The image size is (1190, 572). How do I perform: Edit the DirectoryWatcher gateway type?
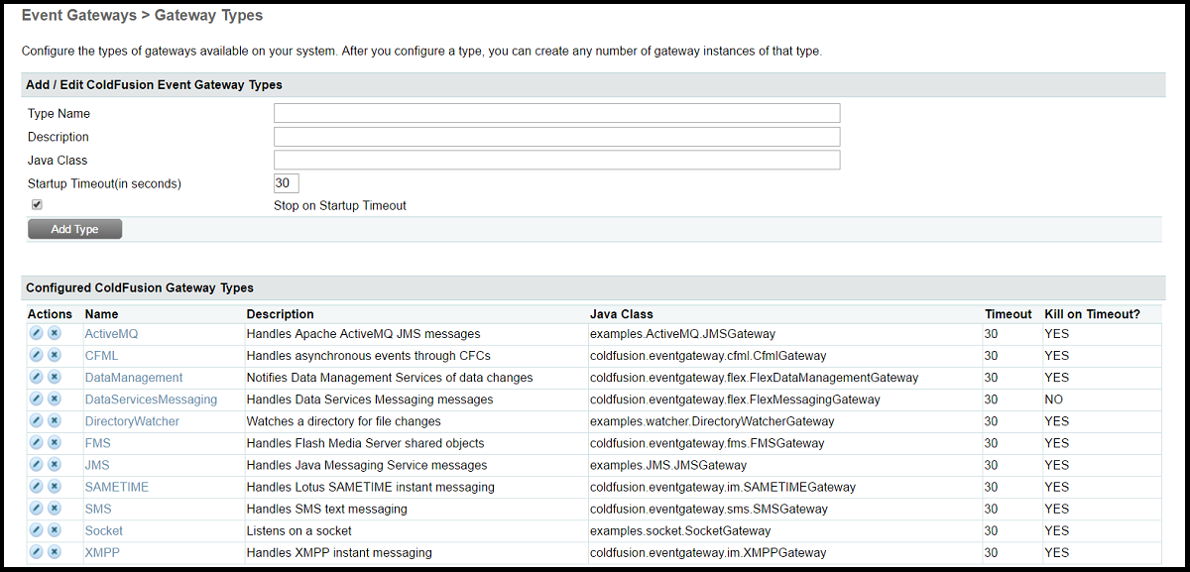(x=37, y=421)
